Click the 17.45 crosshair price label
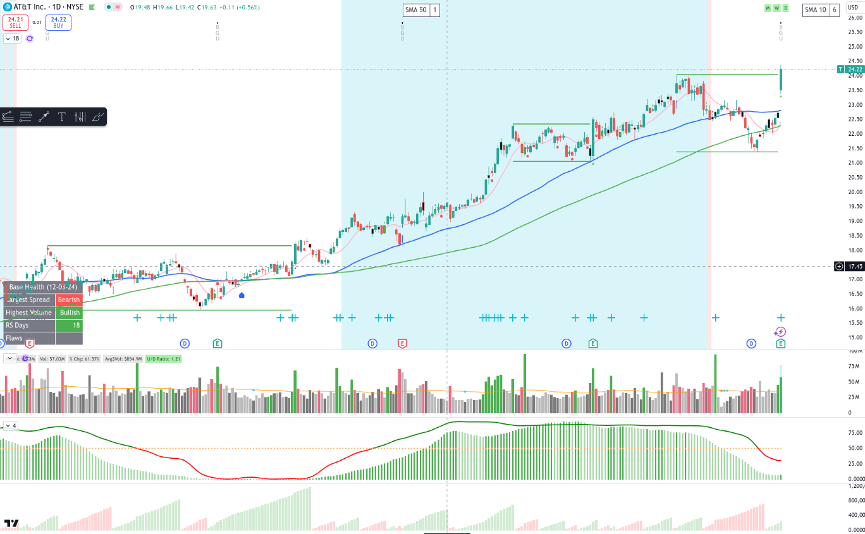This screenshot has height=534, width=865. [855, 266]
